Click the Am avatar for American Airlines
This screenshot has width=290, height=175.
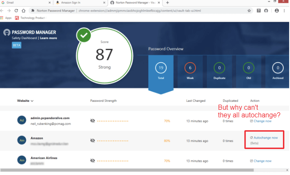(x=22, y=160)
